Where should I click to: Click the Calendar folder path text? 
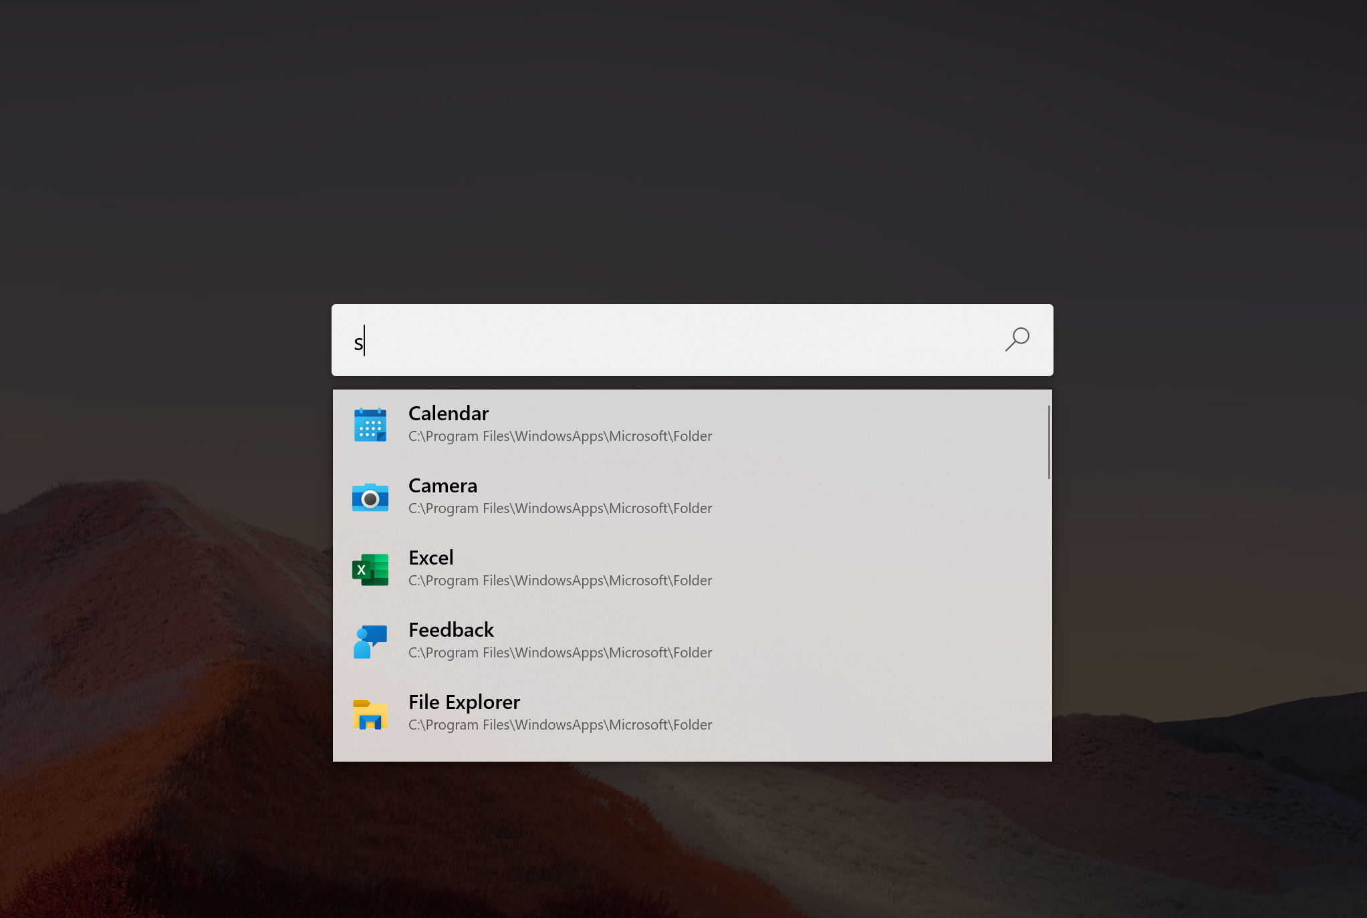tap(560, 436)
